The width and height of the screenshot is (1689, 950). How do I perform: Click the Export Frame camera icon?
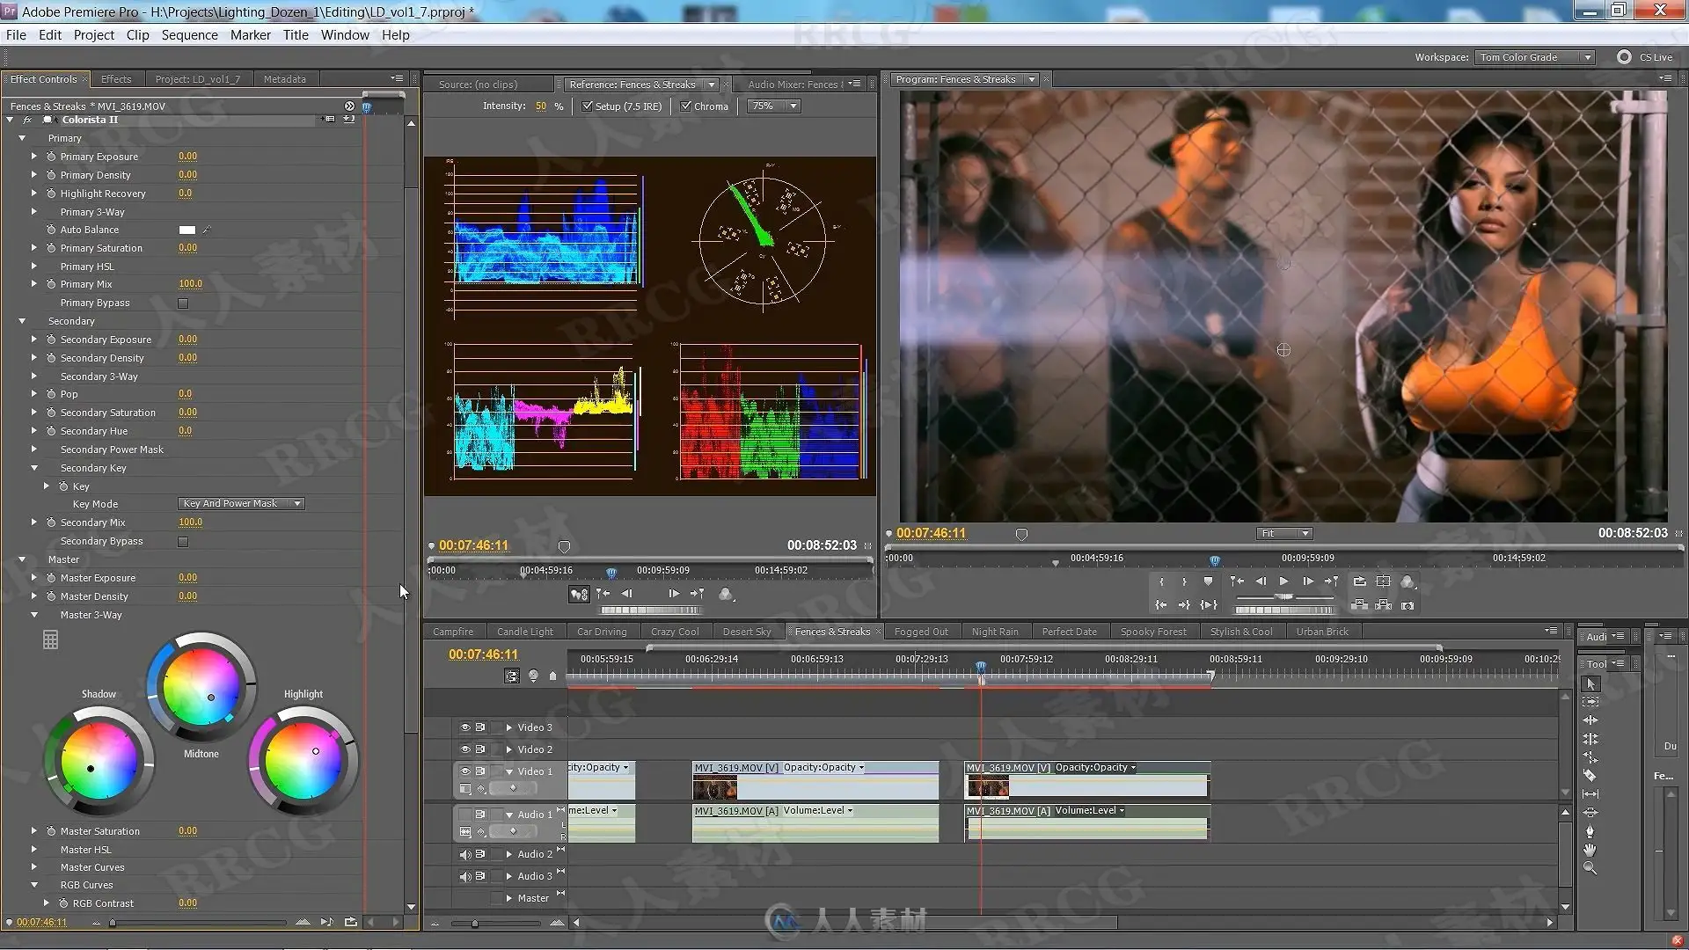[x=1407, y=605]
